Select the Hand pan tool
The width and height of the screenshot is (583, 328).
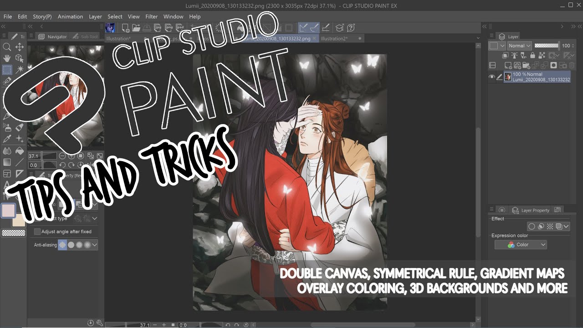[7, 58]
